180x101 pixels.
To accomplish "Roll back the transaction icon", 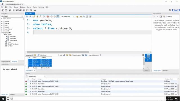I will 55,17.
